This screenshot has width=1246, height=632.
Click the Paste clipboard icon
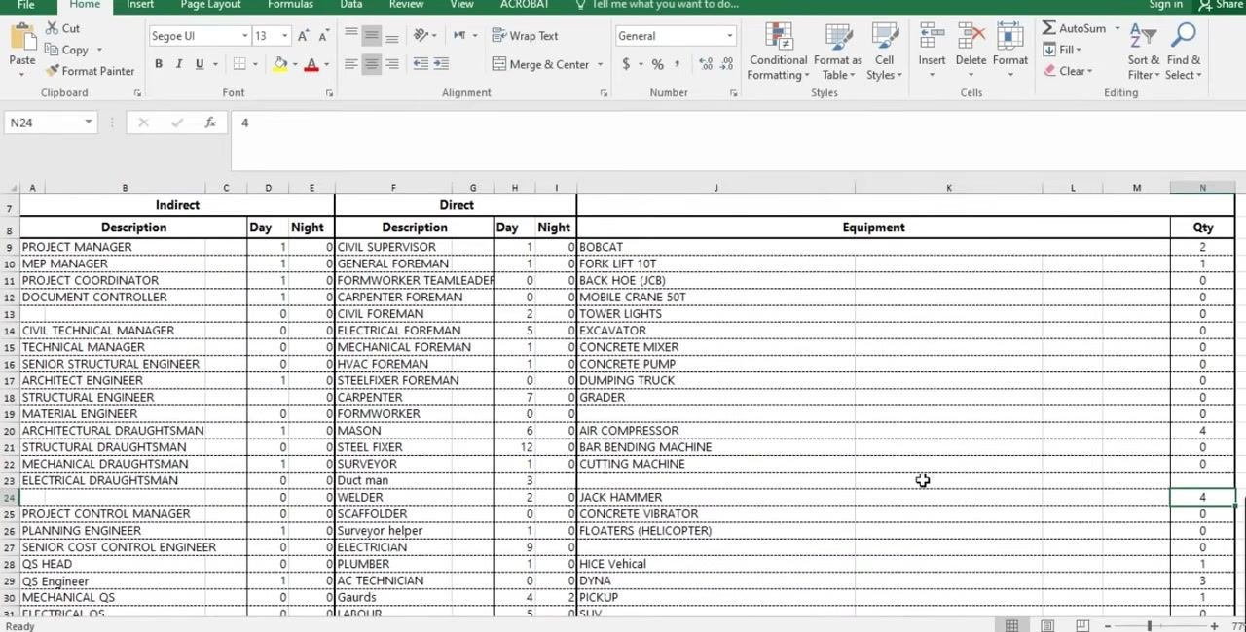[21, 39]
